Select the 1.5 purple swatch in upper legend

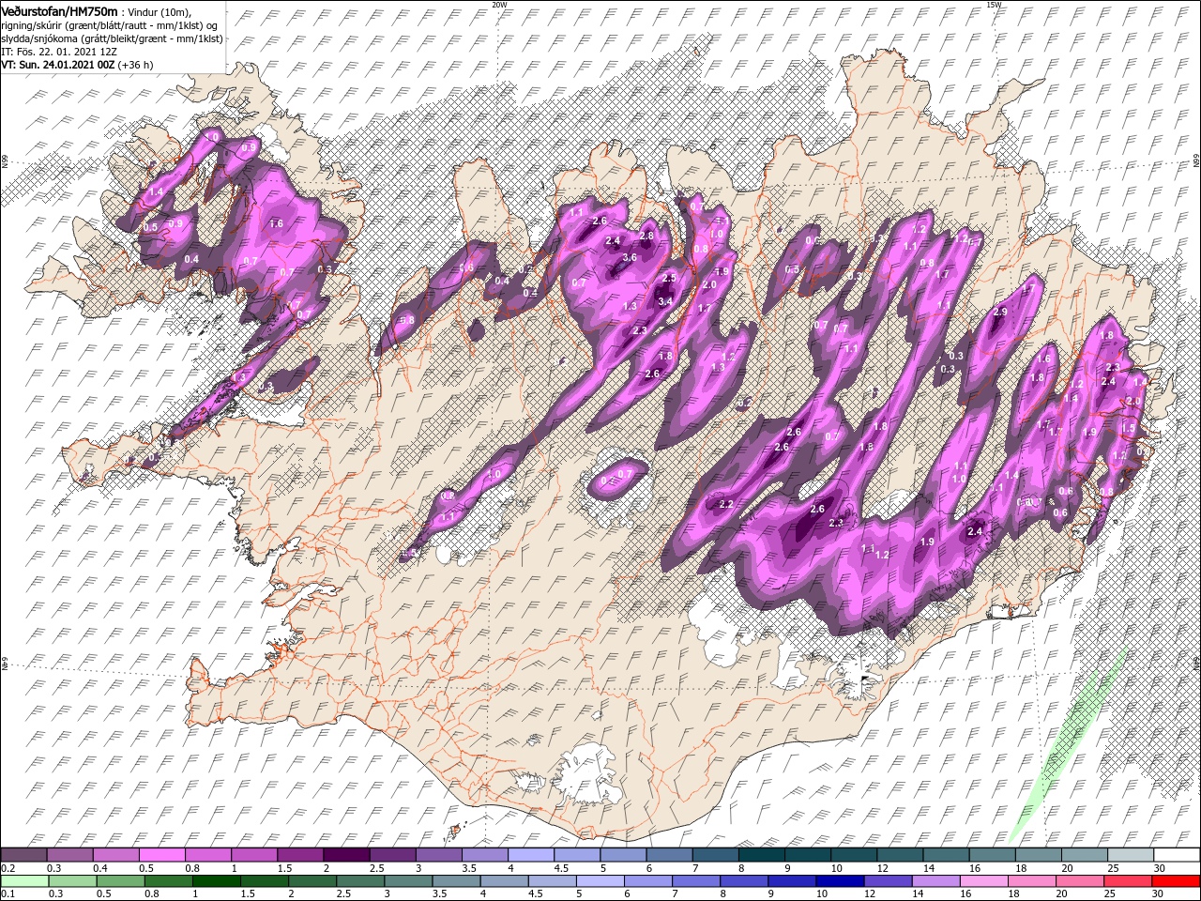(299, 855)
